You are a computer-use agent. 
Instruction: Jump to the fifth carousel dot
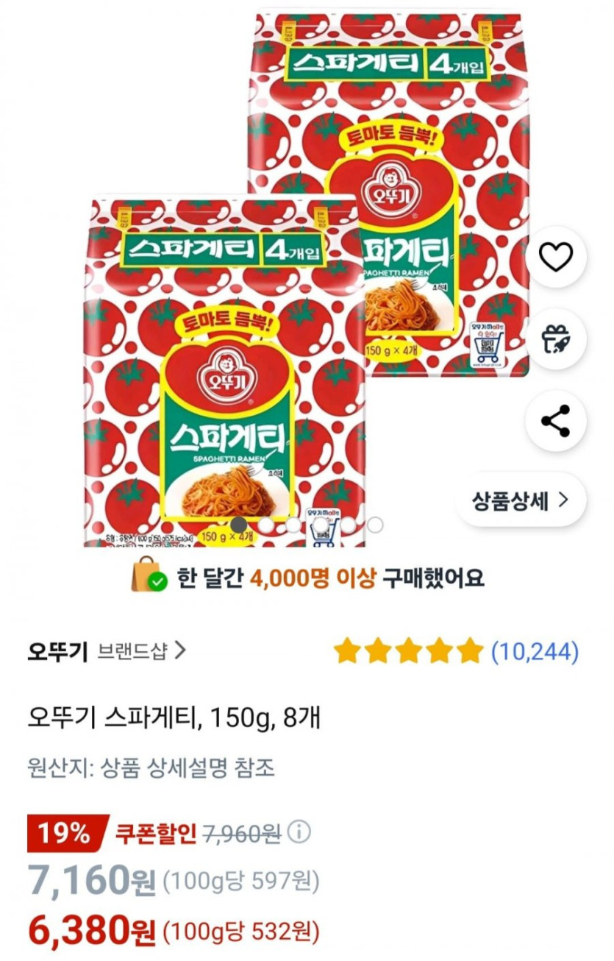[x=348, y=525]
